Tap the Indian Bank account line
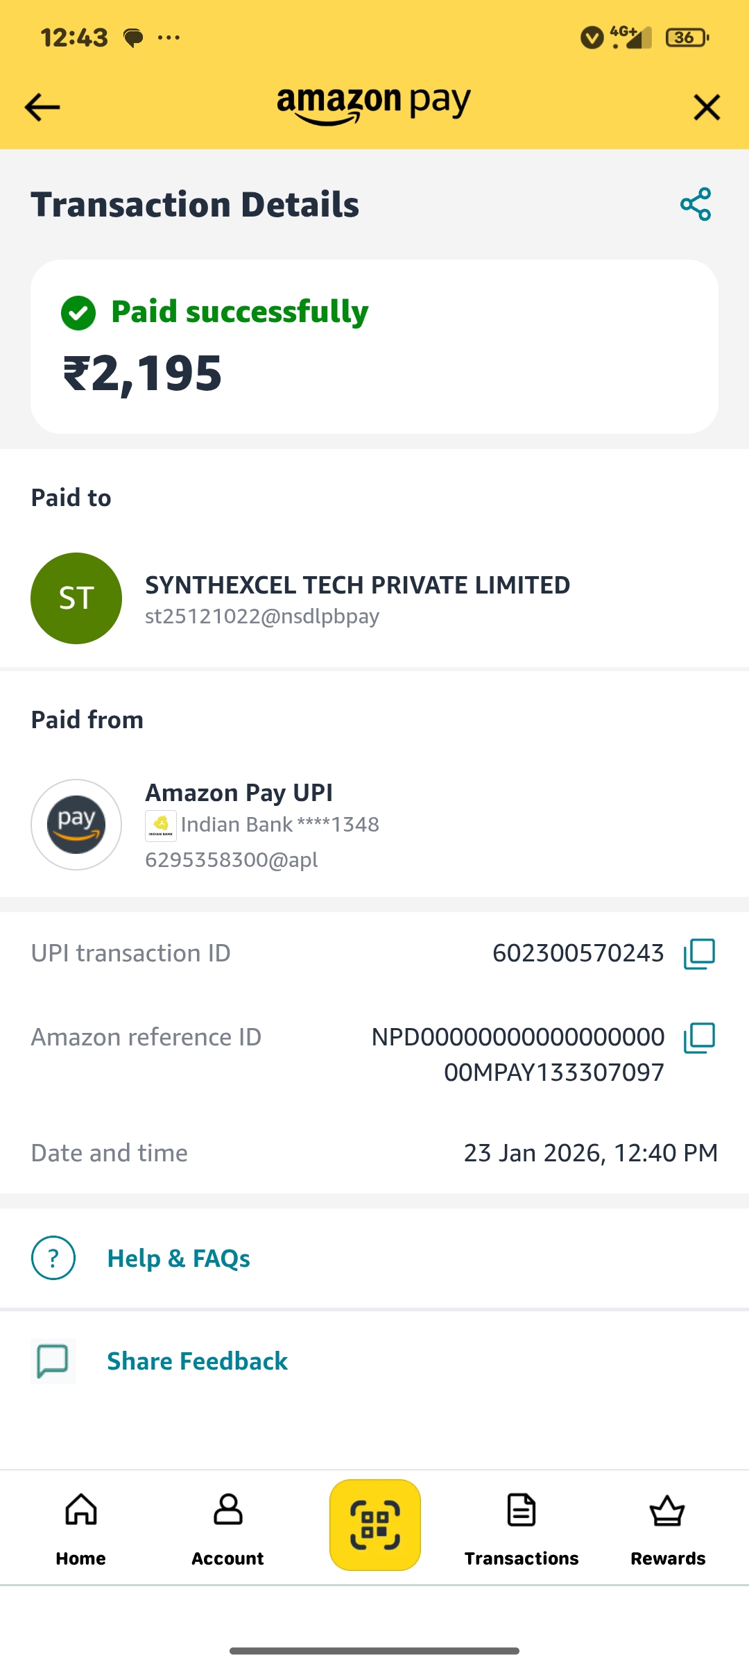The image size is (749, 1666). [x=279, y=825]
